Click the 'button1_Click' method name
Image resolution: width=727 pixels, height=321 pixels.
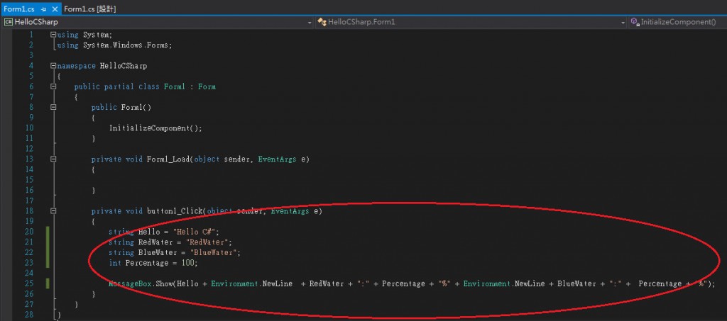[175, 211]
